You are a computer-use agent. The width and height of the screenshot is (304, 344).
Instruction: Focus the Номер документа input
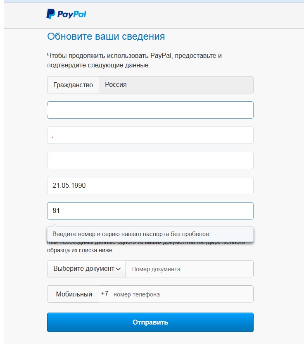[x=190, y=269]
